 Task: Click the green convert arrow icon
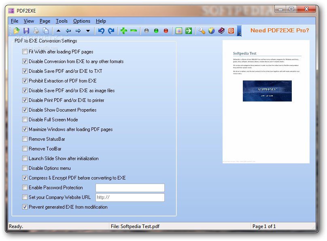(189, 31)
